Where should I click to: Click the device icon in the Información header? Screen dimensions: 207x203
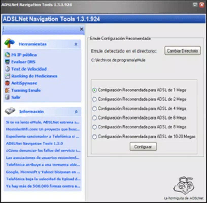click(10, 111)
